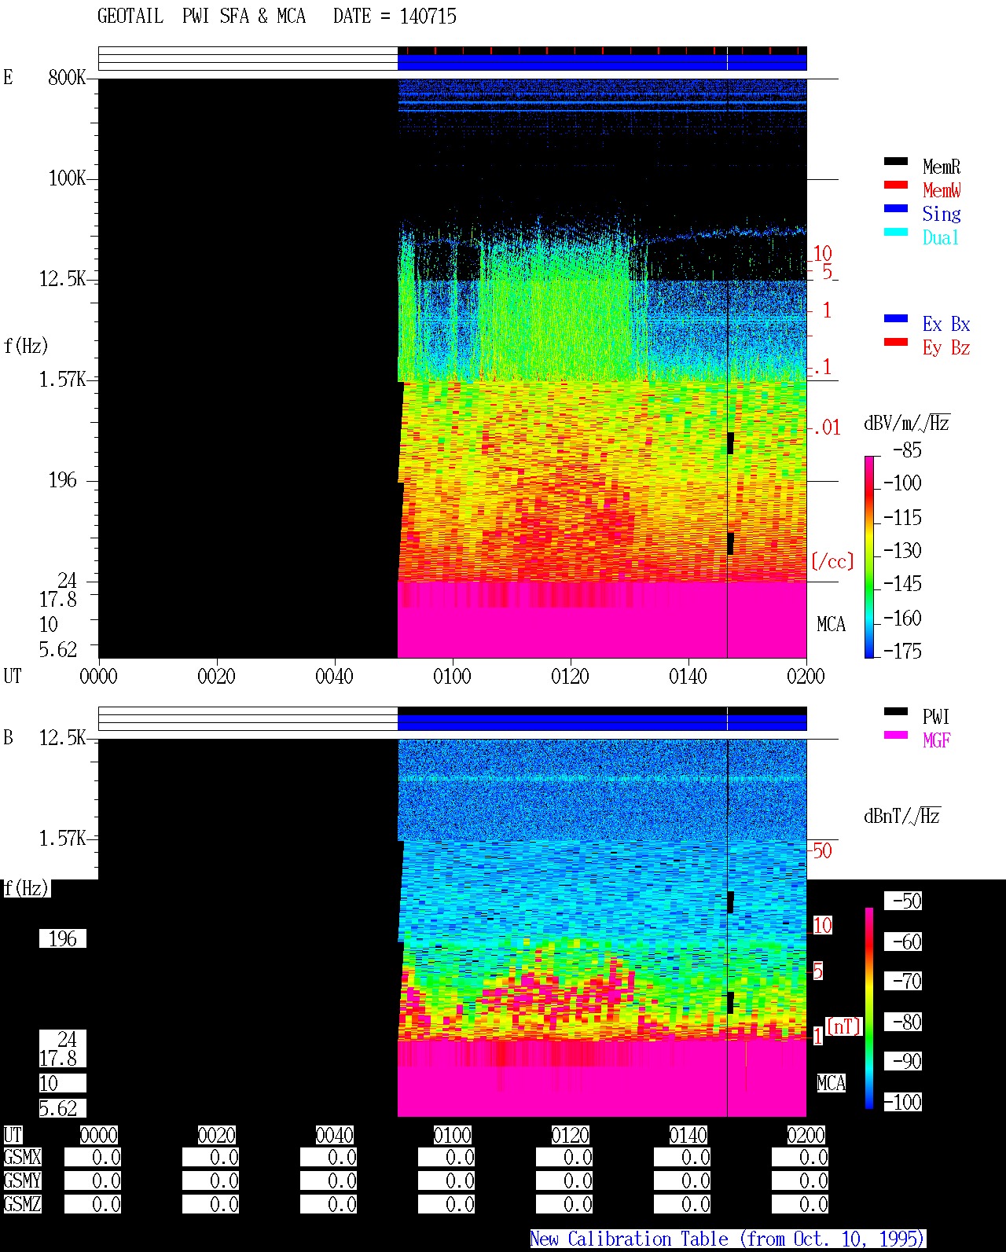
Task: Click the -175 value on the E color bar
Action: 902,652
